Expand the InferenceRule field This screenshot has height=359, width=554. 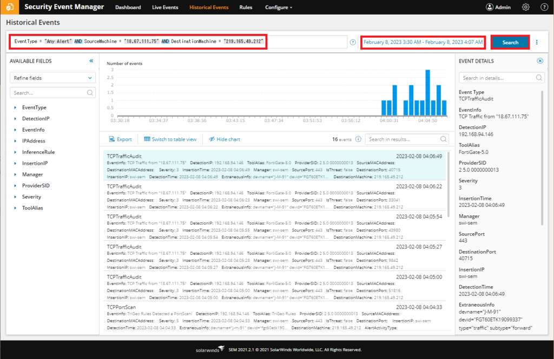(15, 152)
